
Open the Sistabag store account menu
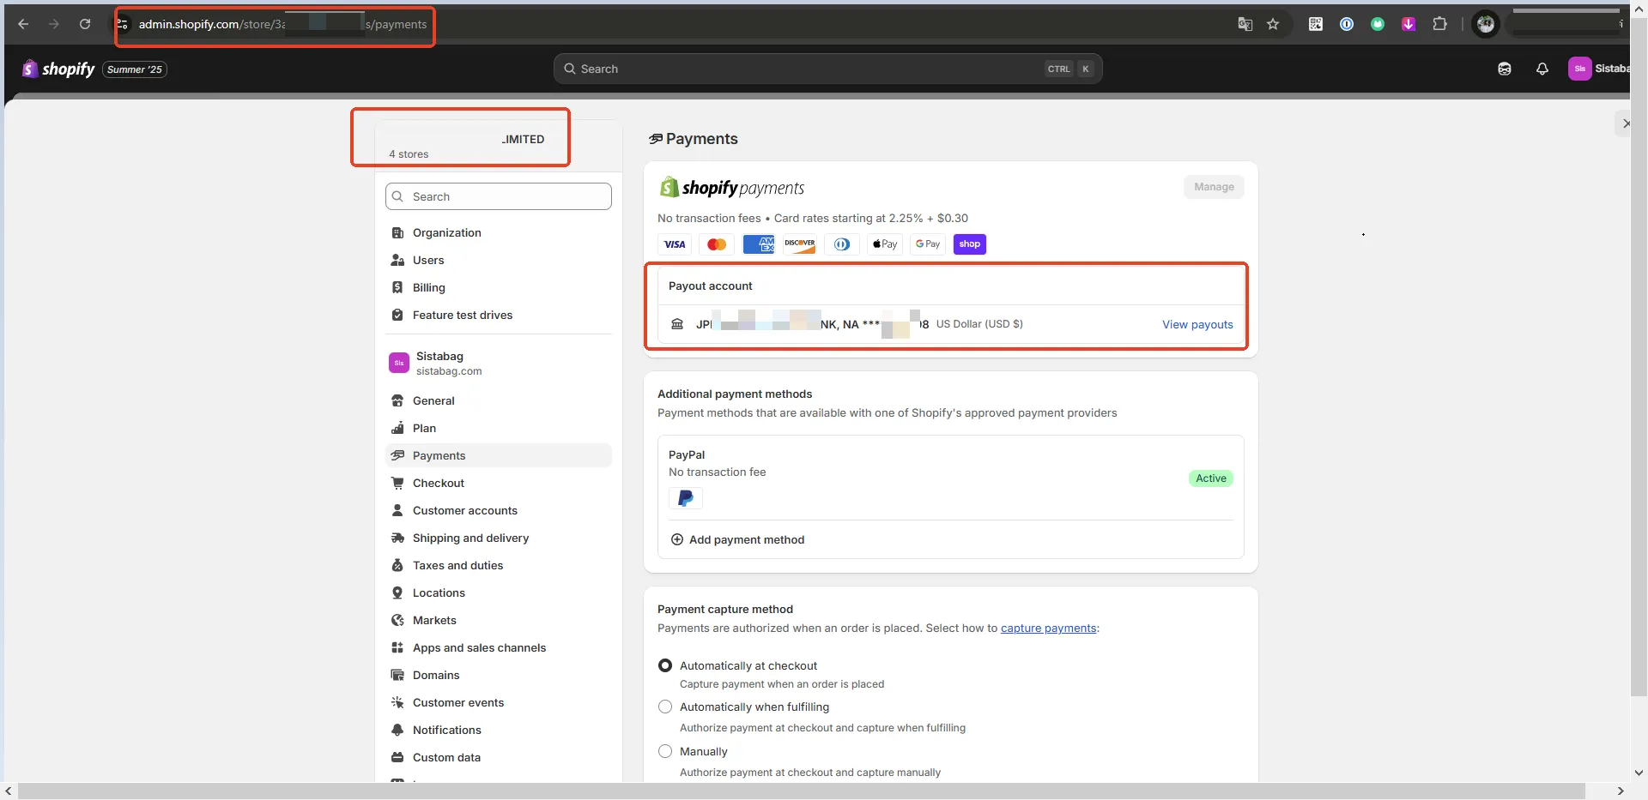(x=1597, y=69)
